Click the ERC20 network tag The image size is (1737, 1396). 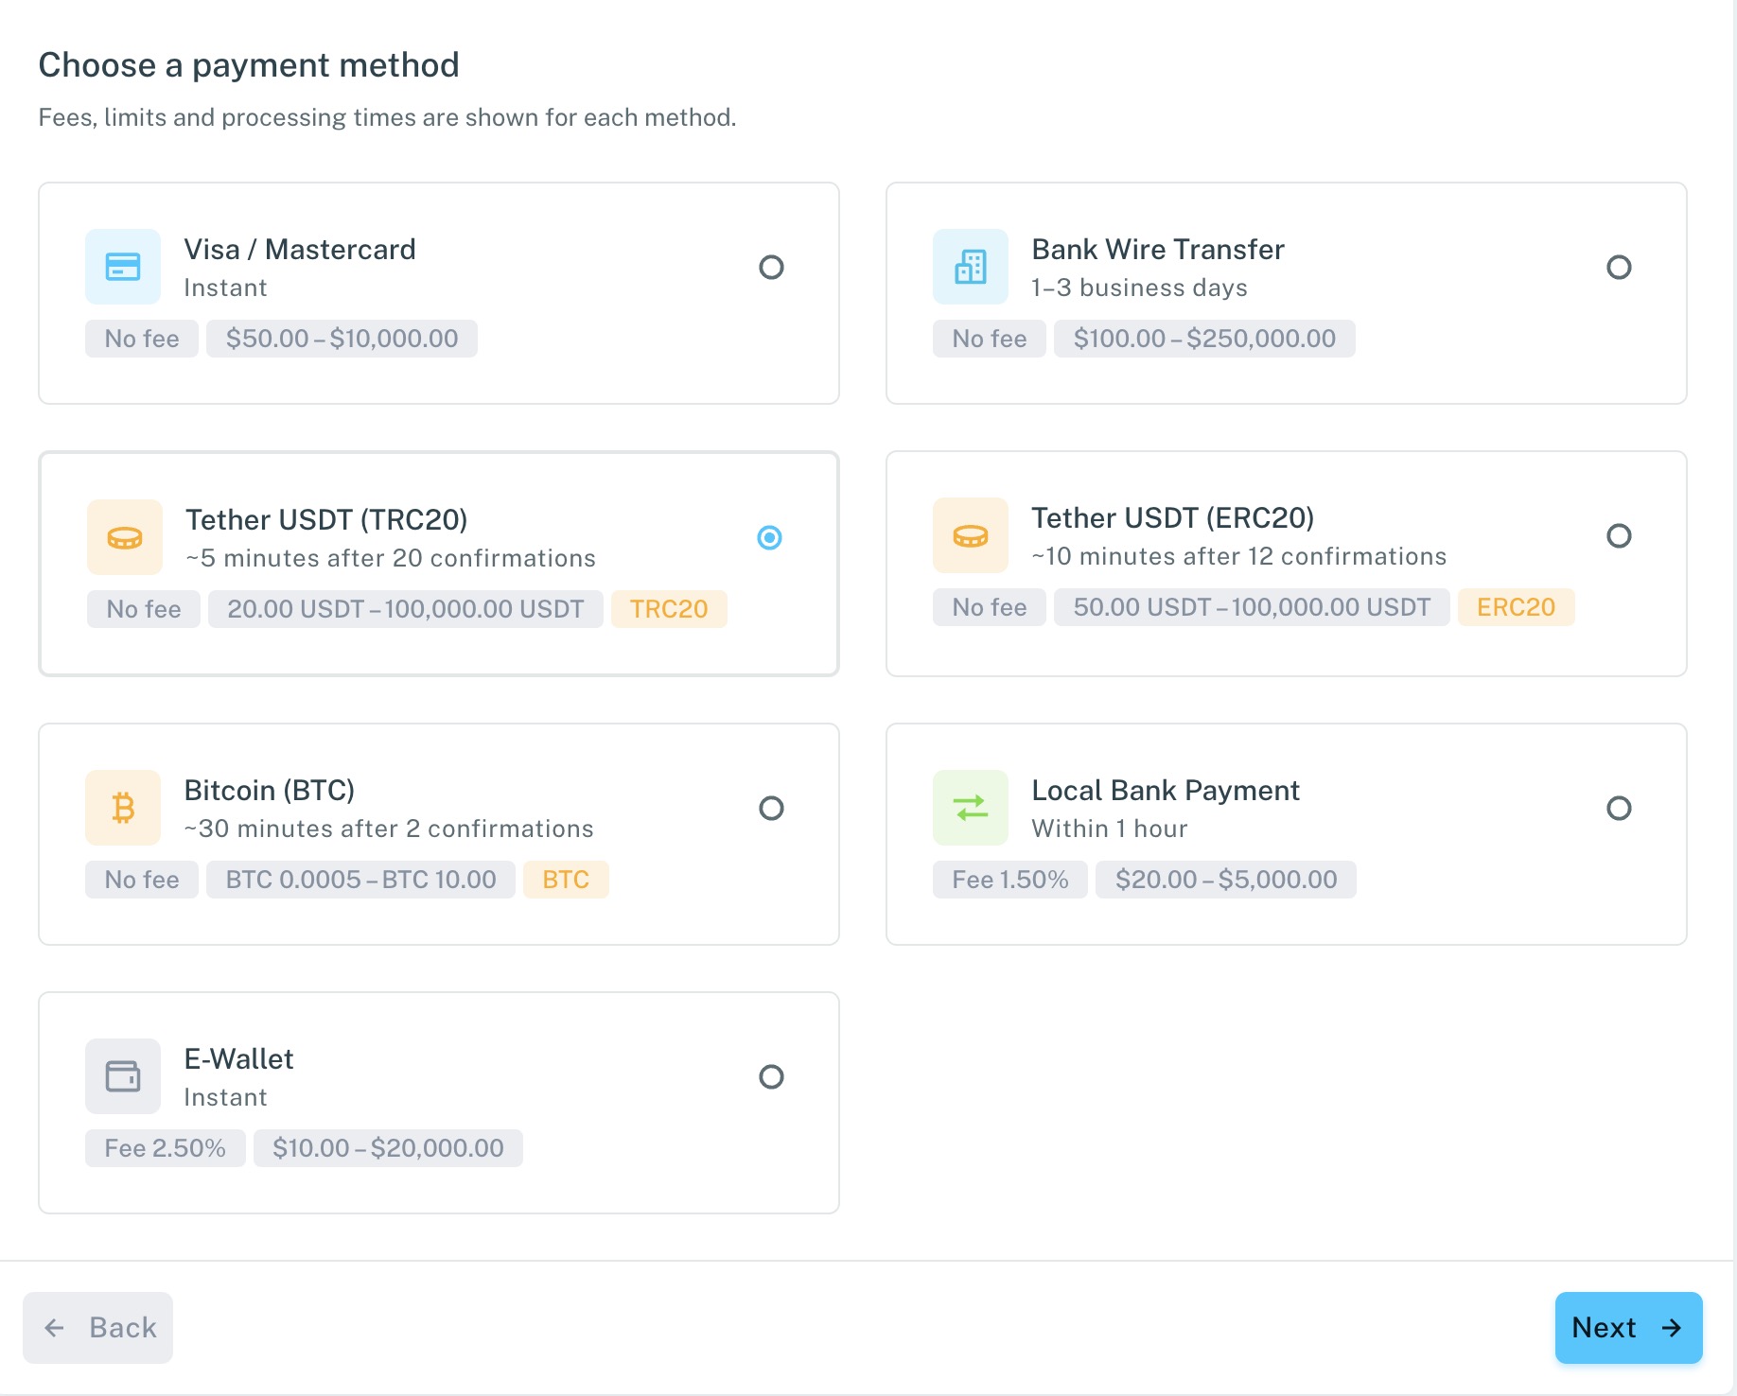(1516, 607)
